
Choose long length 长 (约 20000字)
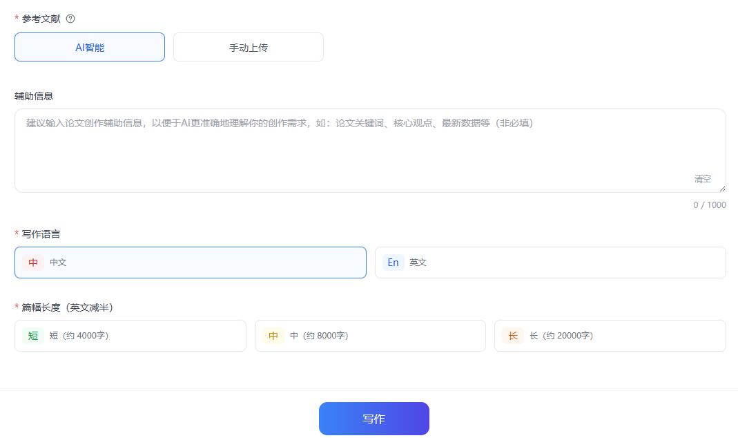[610, 336]
